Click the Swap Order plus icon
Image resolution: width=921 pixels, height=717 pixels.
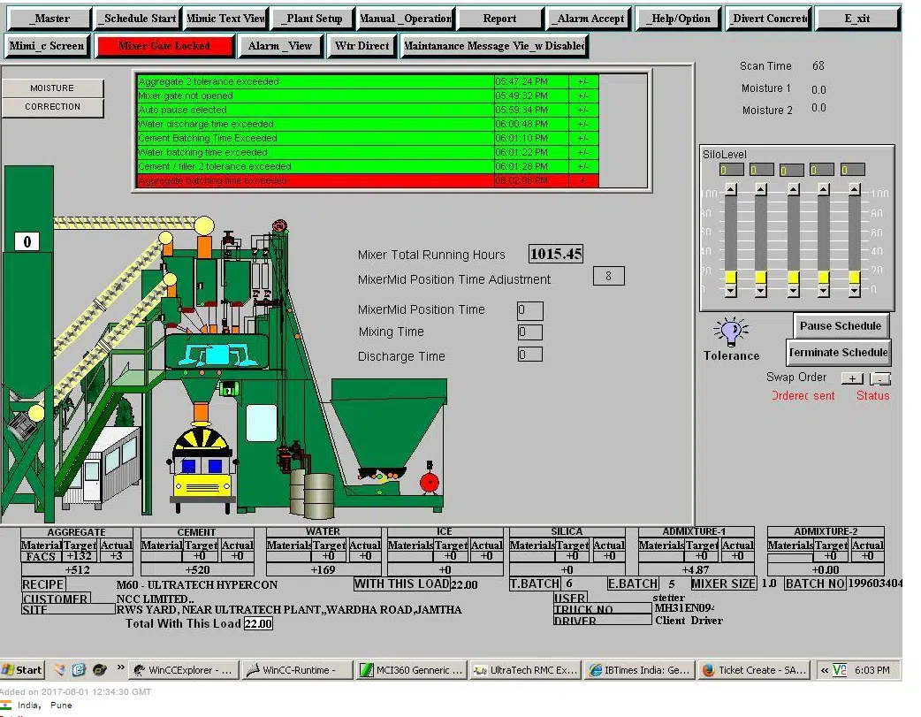852,378
